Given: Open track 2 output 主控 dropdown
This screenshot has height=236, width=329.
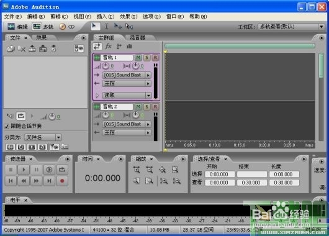Looking at the screenshot, I should pos(127,132).
